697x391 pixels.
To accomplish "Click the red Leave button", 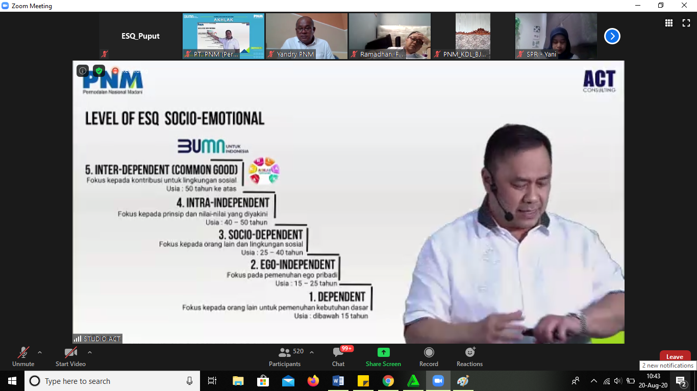I will 675,356.
